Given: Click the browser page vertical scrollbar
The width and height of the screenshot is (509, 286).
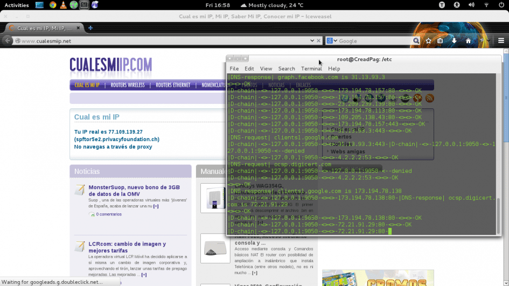Looking at the screenshot, I should point(506,97).
